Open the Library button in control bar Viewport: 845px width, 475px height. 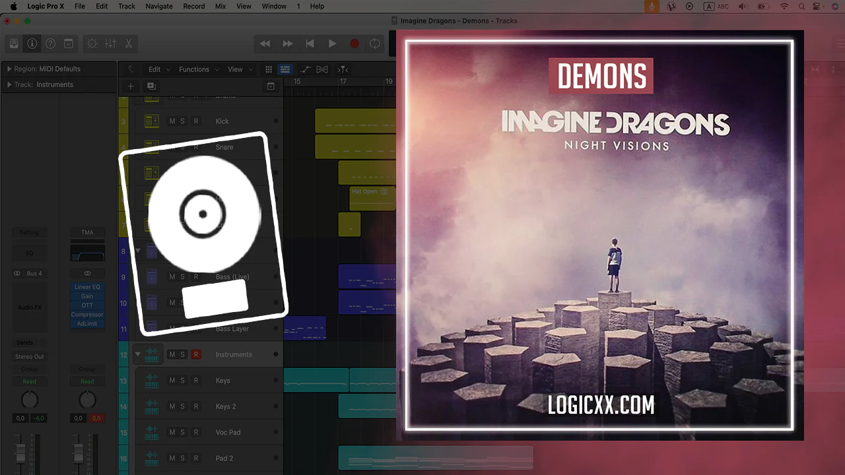pos(14,44)
